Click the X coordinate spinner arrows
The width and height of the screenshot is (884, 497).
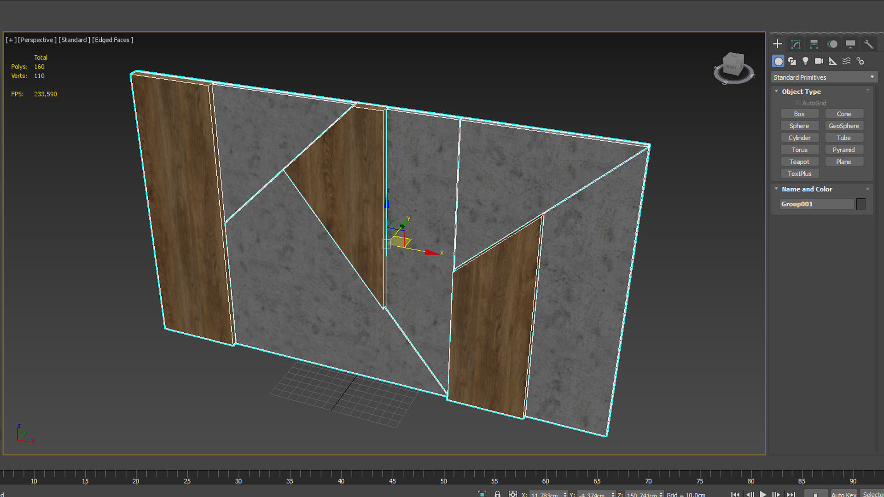click(565, 495)
